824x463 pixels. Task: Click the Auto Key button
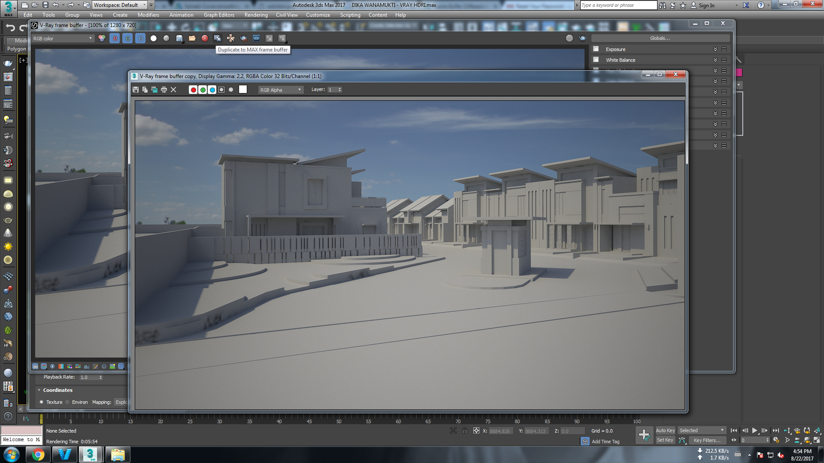[665, 430]
